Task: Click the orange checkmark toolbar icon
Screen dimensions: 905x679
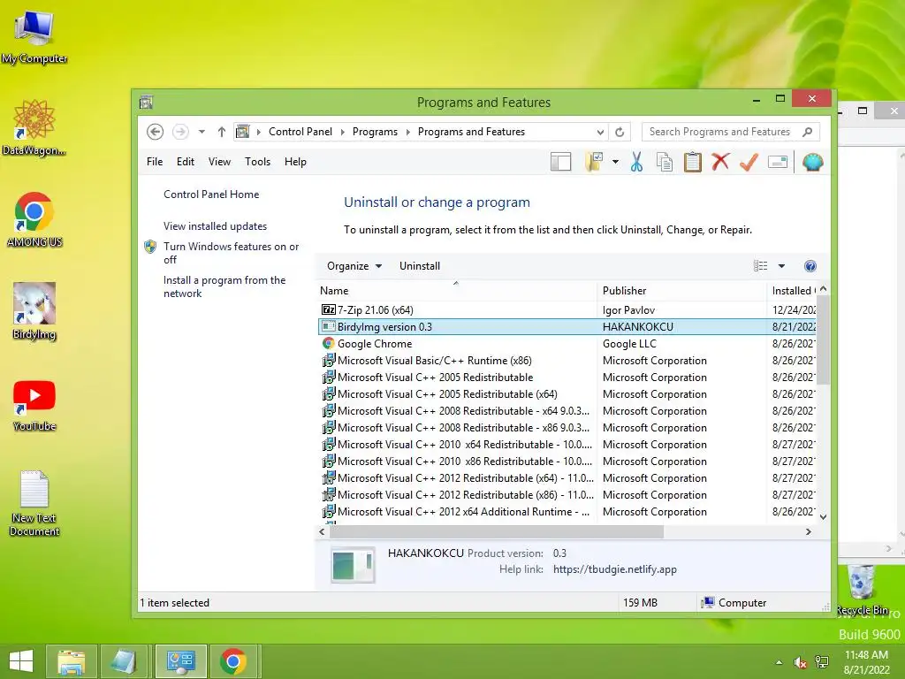Action: pos(749,163)
